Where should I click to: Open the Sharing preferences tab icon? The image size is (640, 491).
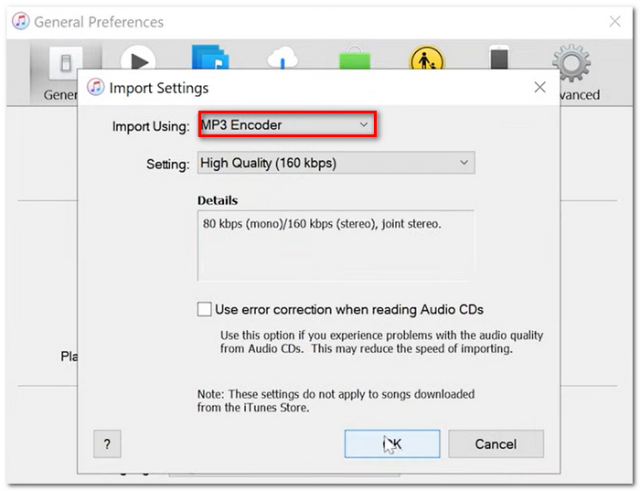click(210, 57)
